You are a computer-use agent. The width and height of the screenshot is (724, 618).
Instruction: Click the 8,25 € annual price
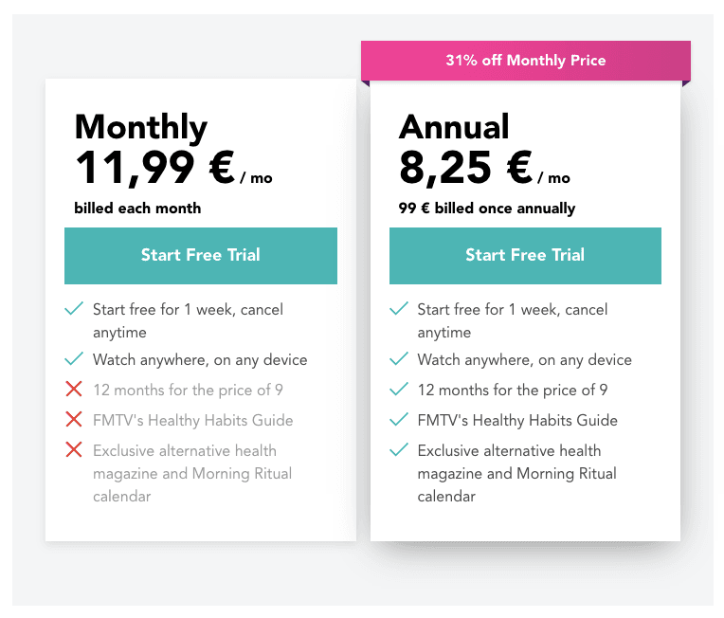point(466,168)
